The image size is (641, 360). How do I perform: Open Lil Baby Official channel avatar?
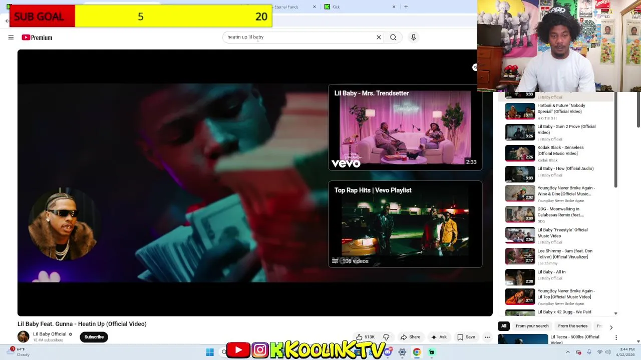click(x=23, y=336)
